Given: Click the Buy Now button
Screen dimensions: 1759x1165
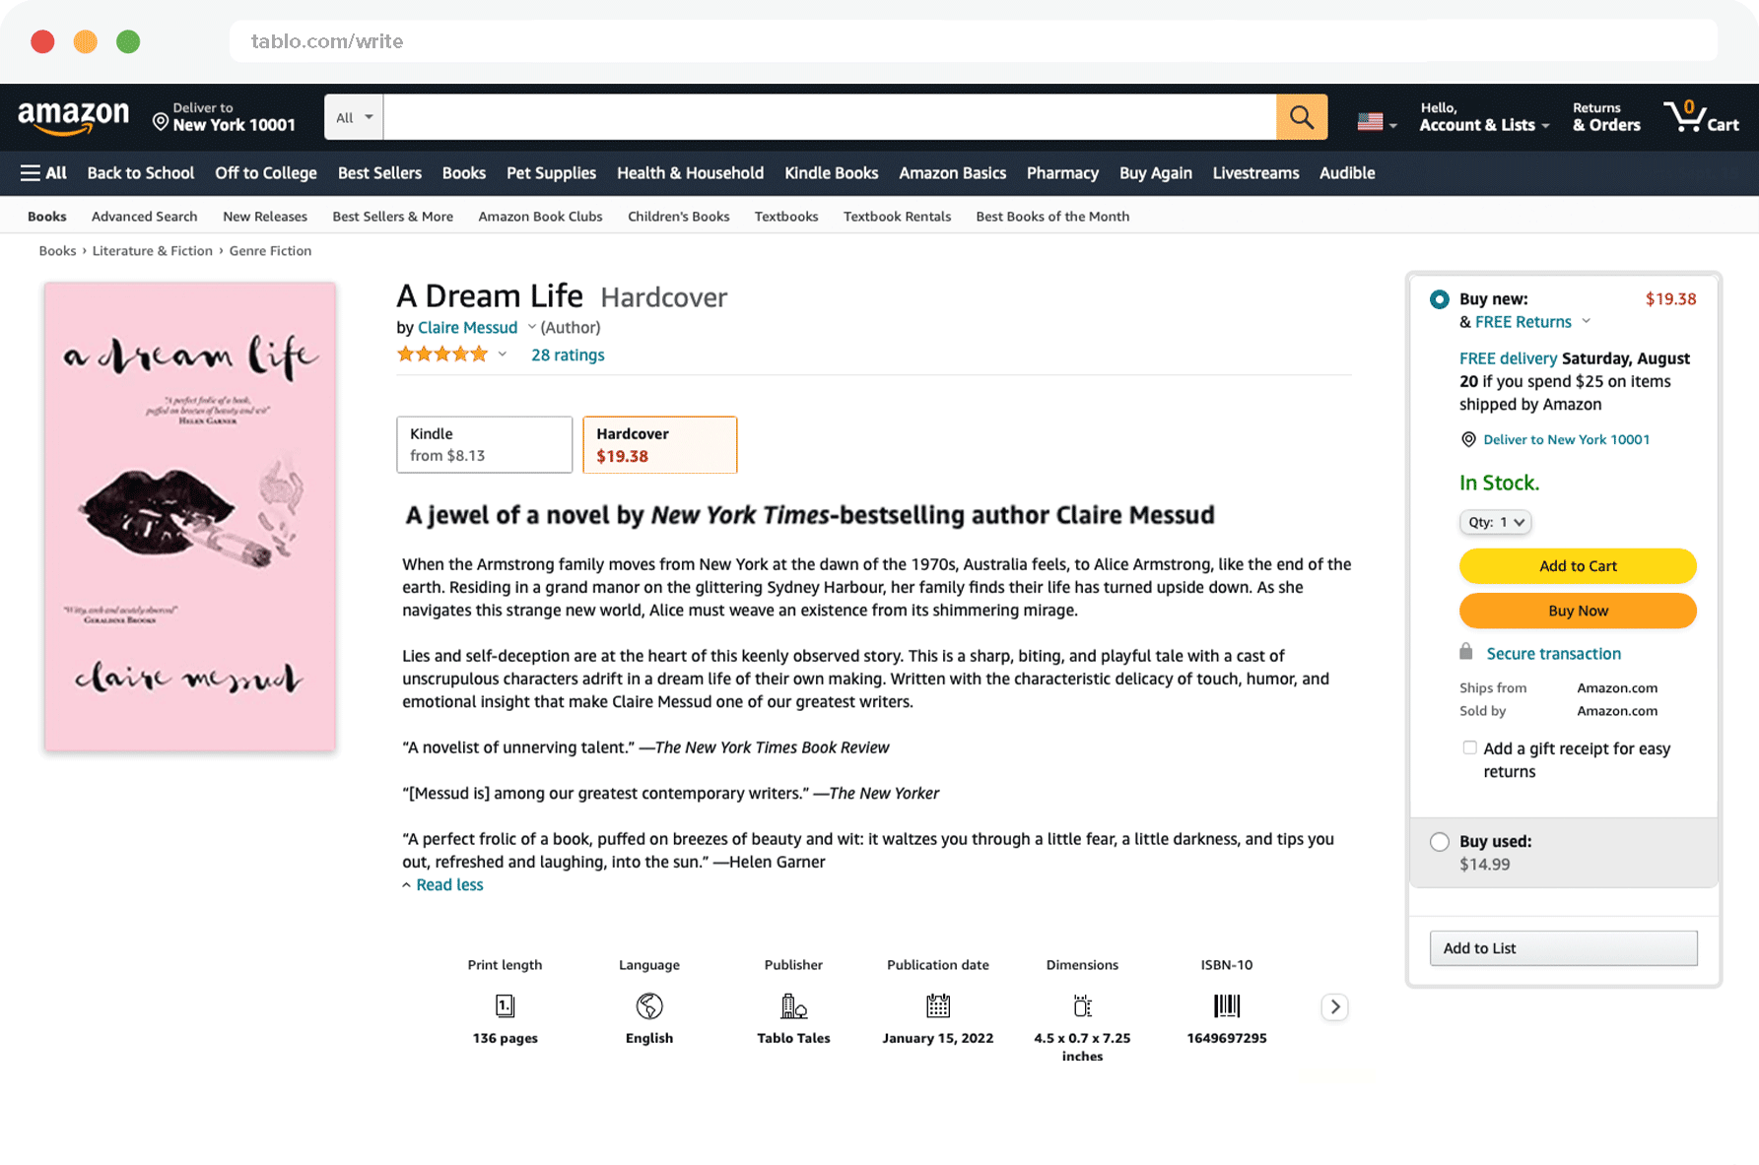Looking at the screenshot, I should click(1578, 611).
